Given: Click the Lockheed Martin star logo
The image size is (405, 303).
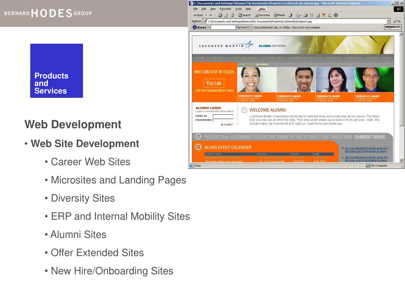Looking at the screenshot, I should (x=249, y=45).
